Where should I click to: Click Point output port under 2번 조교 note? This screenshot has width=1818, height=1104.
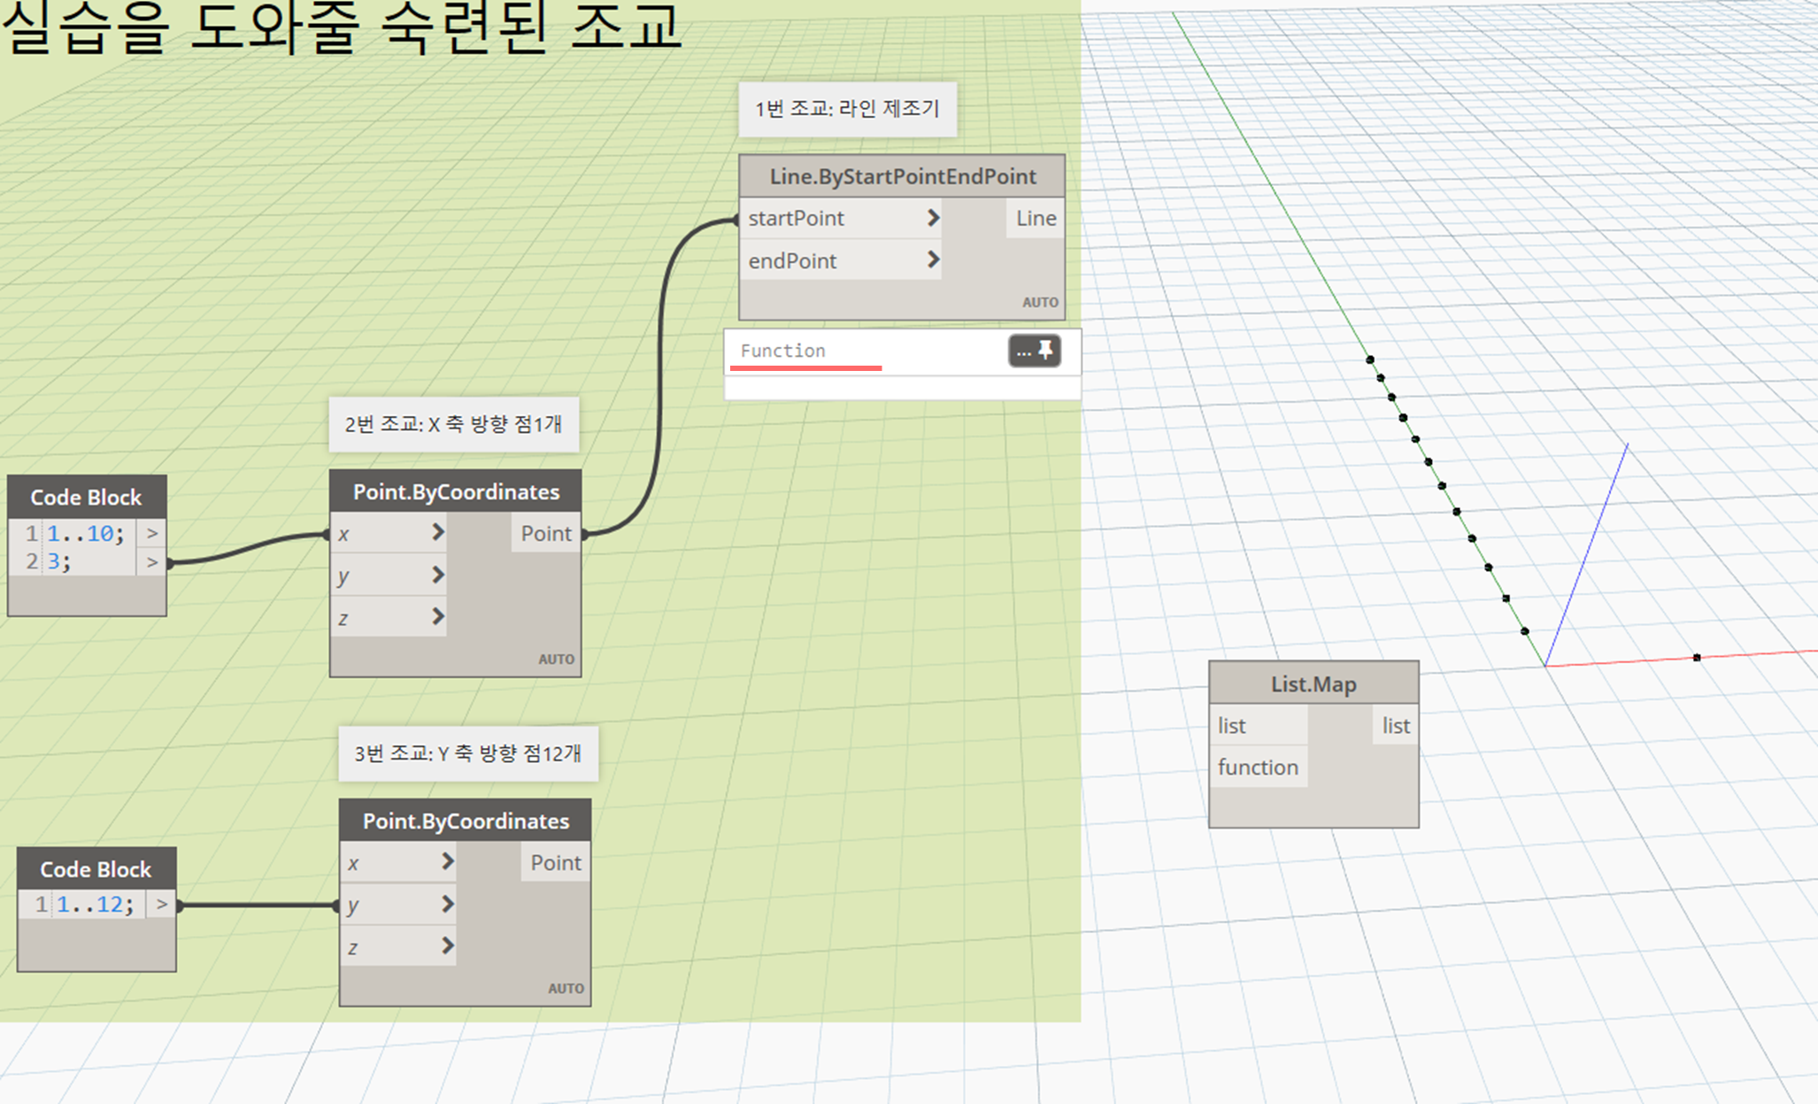[x=546, y=533]
